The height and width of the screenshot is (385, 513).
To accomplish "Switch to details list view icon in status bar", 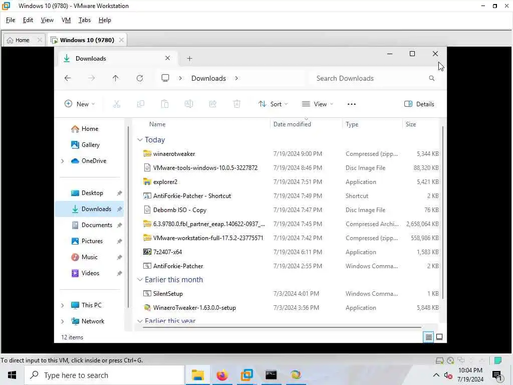I will [x=428, y=337].
